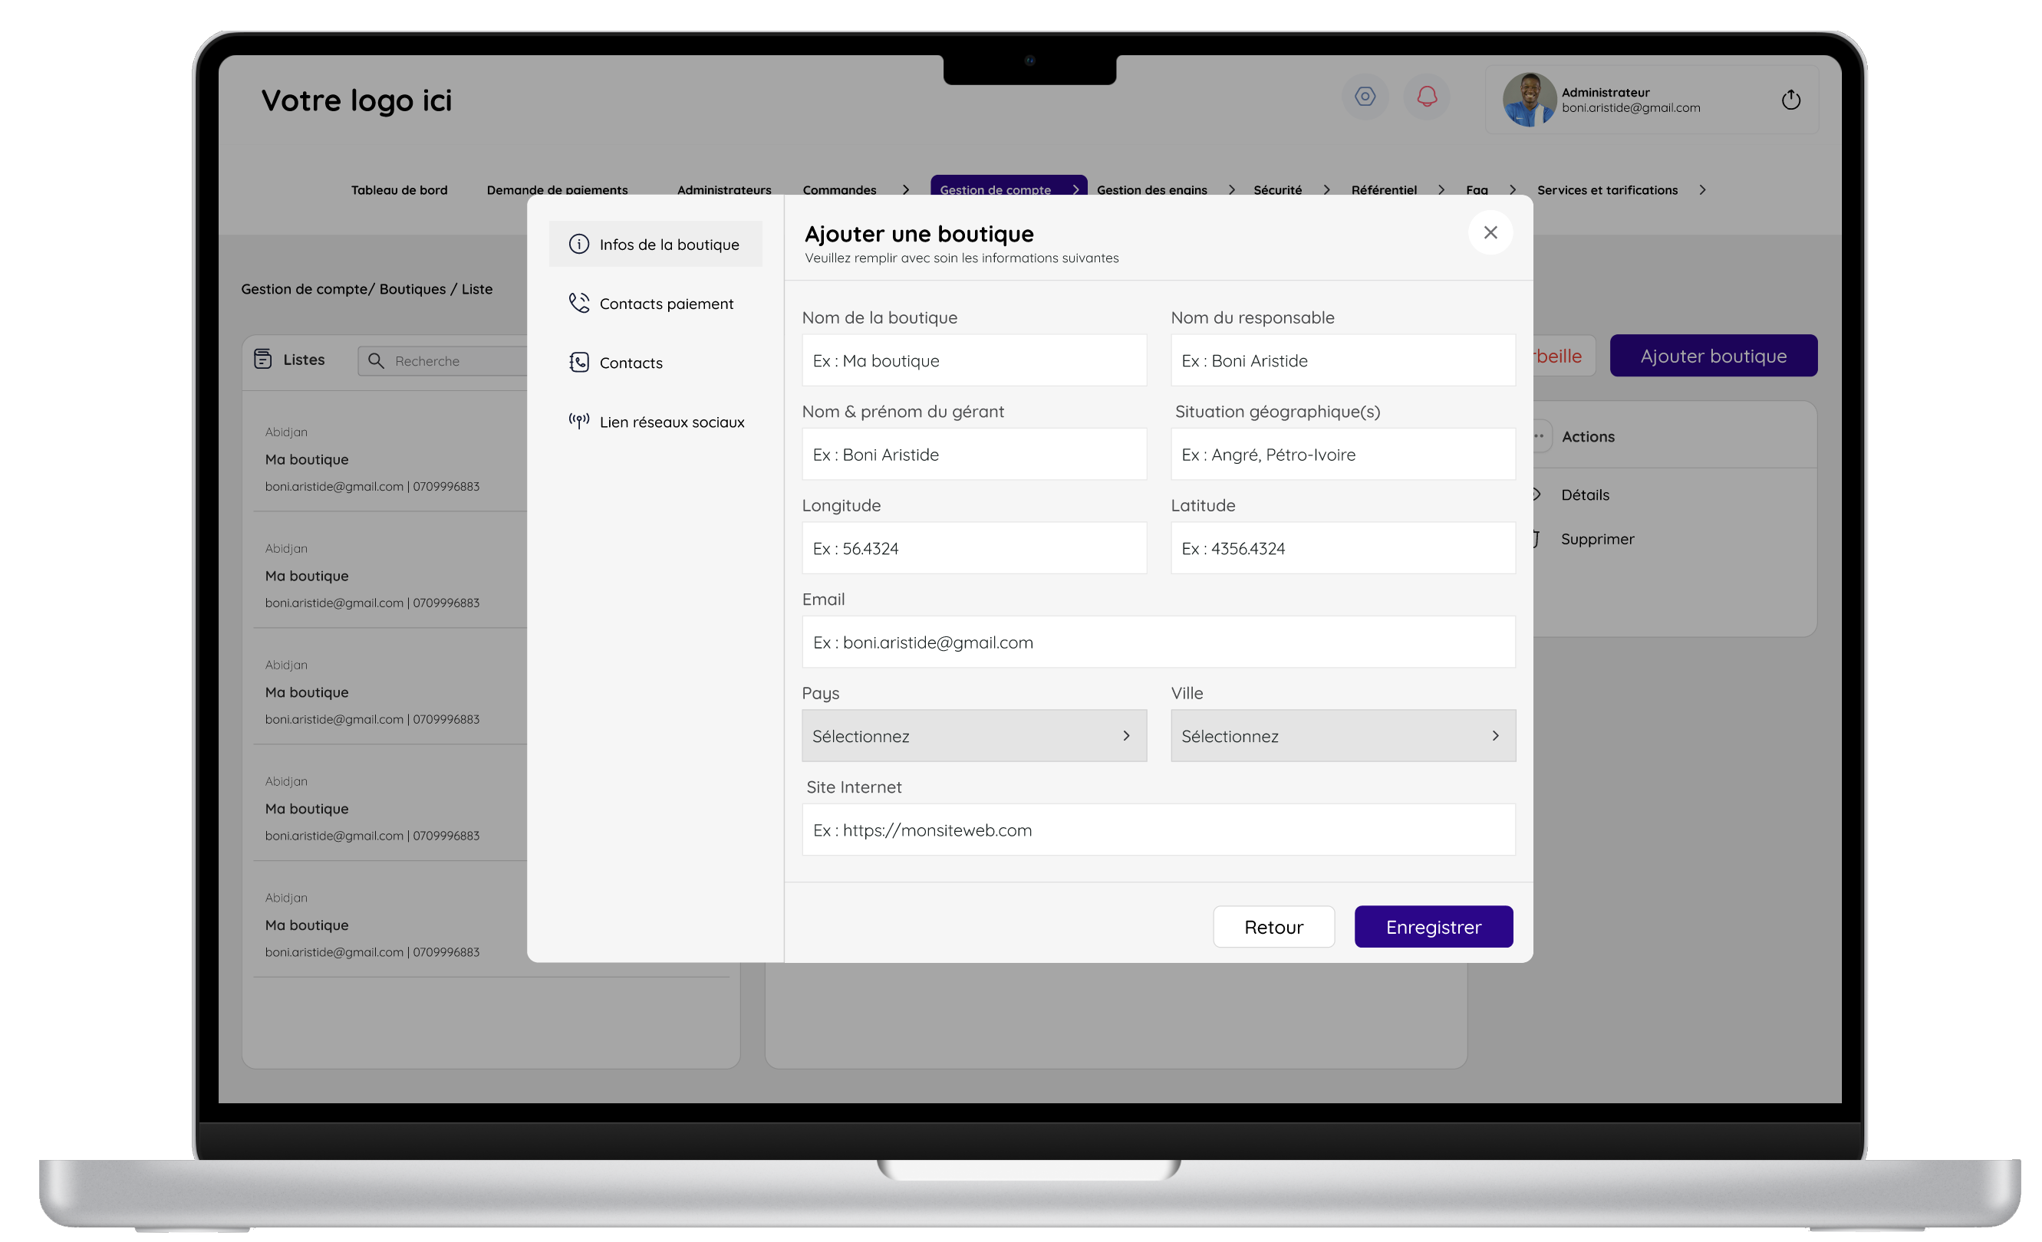This screenshot has height=1242, width=2042.
Task: Click the Contacts phonebook icon
Action: pos(578,363)
